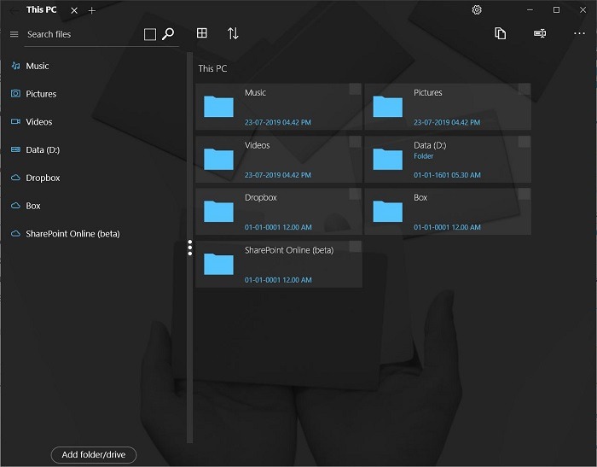This screenshot has width=597, height=467.
Task: Open Dropbox in the sidebar list
Action: 43,178
